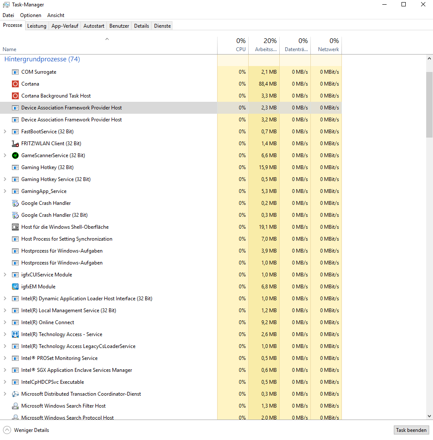
Task: Click the Host Process for Setting Synchronization icon
Action: point(15,239)
